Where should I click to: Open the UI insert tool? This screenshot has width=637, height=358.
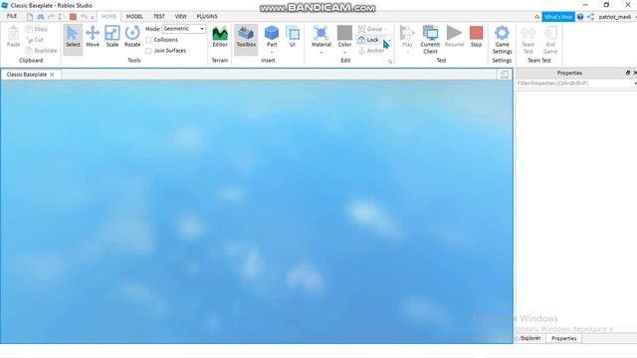(x=293, y=37)
